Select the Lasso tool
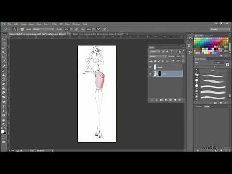Screen dimensions: 232x174 point(3,48)
